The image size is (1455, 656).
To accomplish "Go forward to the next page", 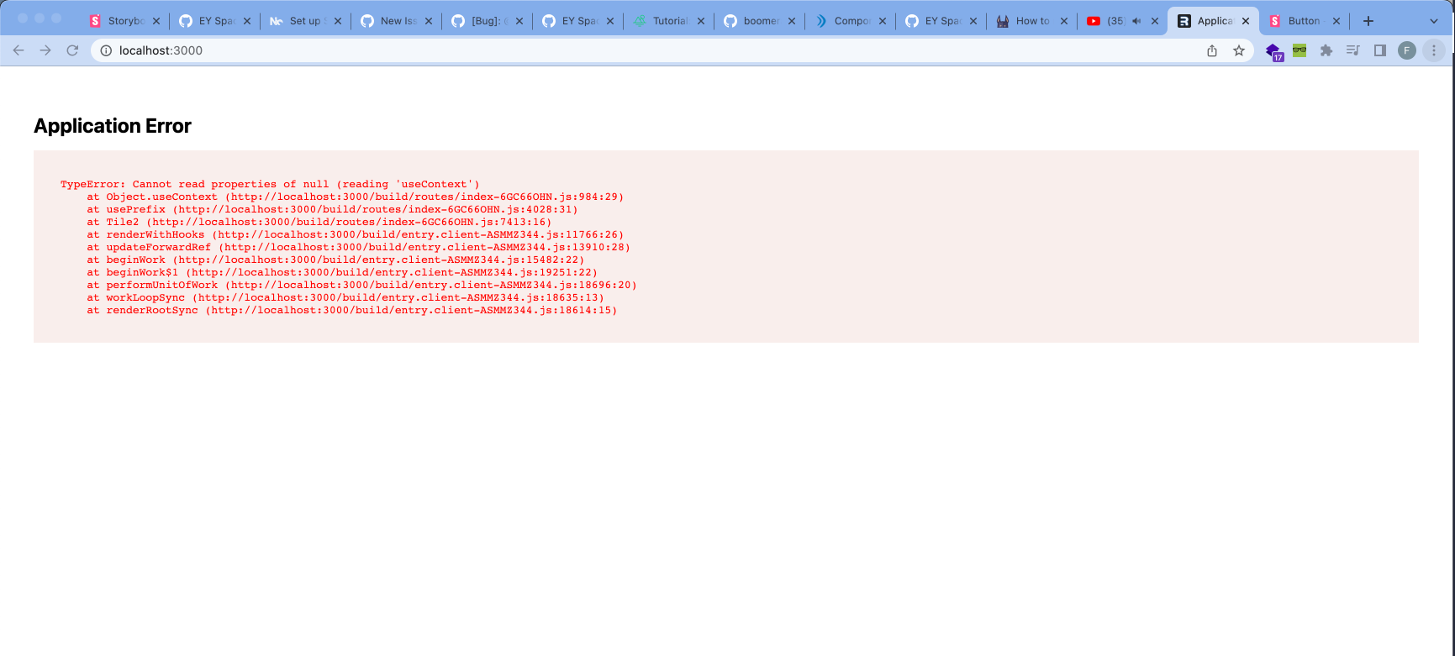I will pyautogui.click(x=45, y=50).
